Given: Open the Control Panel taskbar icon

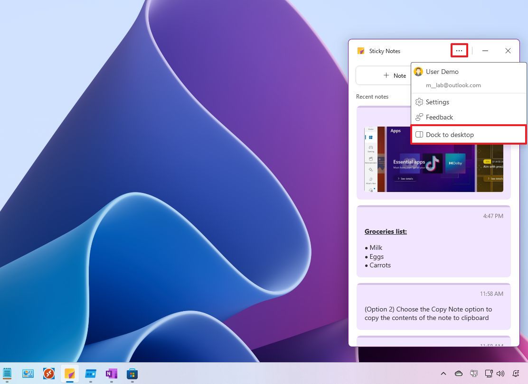Looking at the screenshot, I should tap(28, 373).
